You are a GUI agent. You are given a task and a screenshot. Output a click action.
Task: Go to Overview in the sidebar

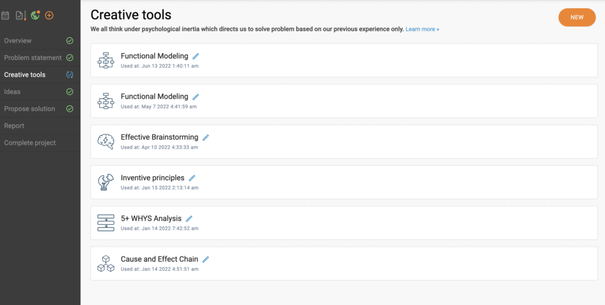[x=18, y=41]
